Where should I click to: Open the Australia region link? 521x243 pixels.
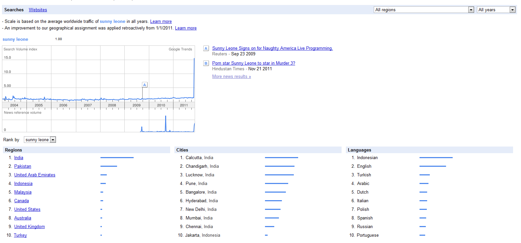pos(23,218)
